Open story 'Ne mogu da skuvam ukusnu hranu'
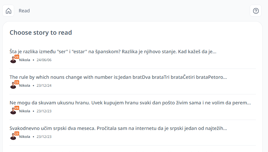This screenshot has width=268, height=152. pyautogui.click(x=130, y=103)
